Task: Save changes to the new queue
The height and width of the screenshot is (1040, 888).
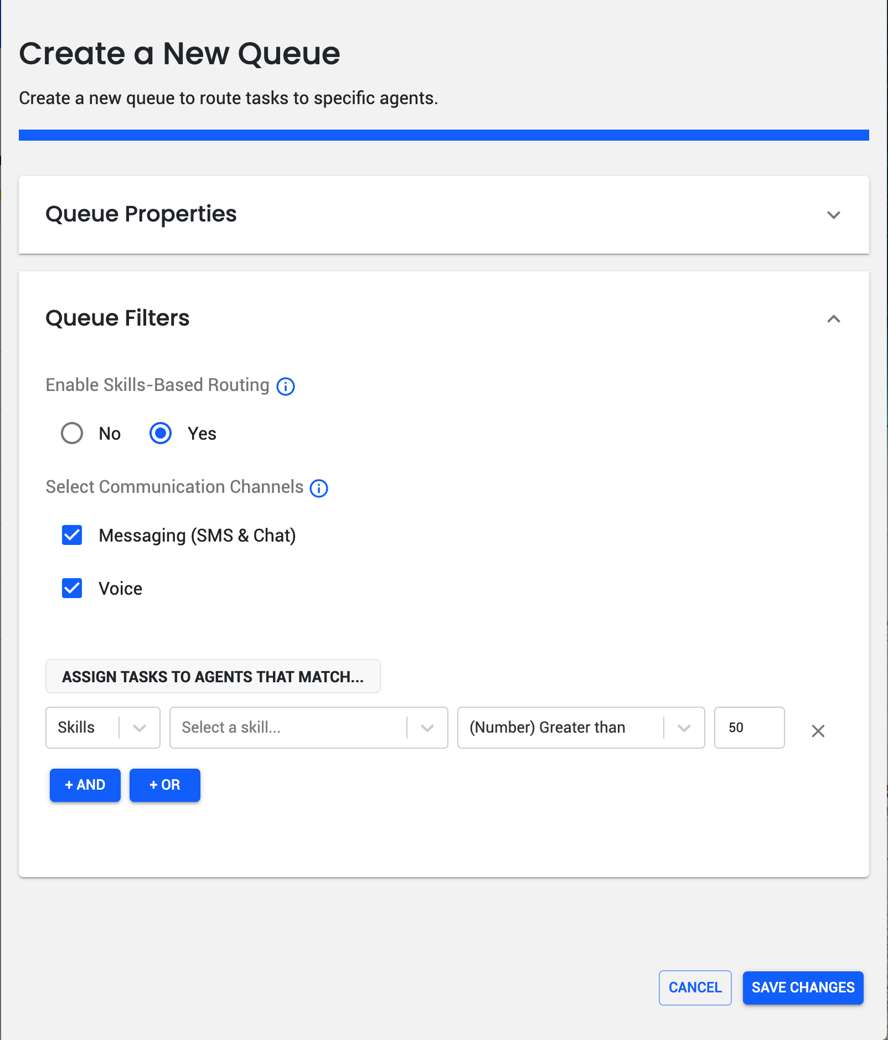Action: click(803, 987)
